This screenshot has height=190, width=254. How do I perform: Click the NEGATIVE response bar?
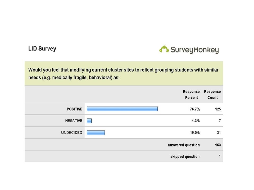pyautogui.click(x=89, y=121)
